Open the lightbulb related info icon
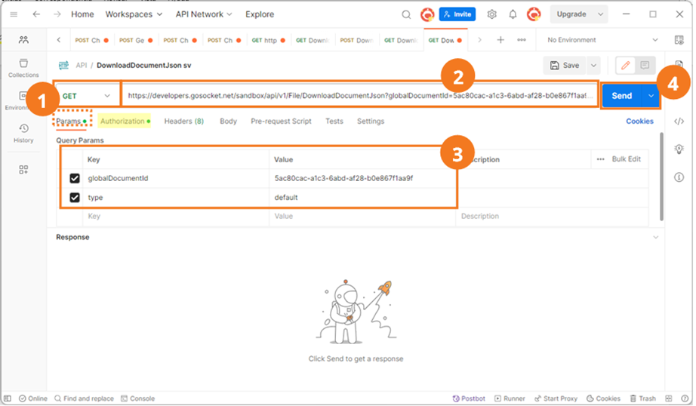Image resolution: width=696 pixels, height=406 pixels. [679, 149]
